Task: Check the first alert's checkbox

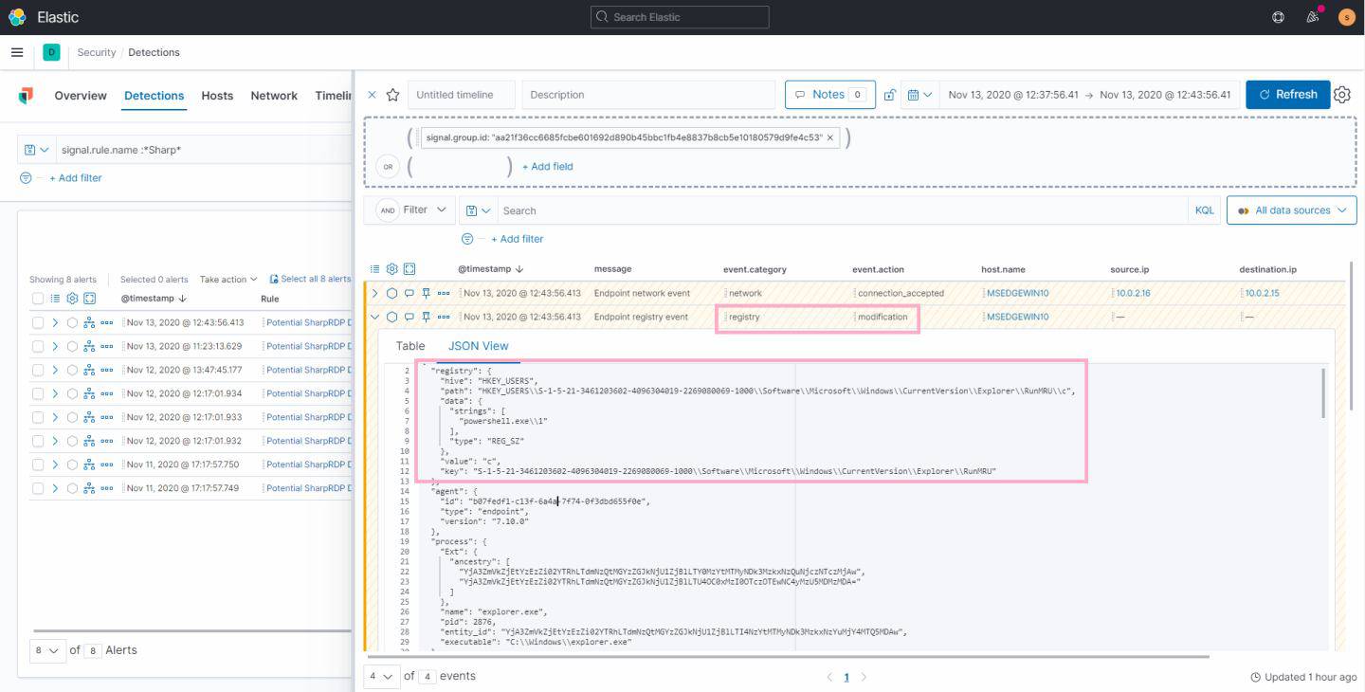Action: pos(38,322)
